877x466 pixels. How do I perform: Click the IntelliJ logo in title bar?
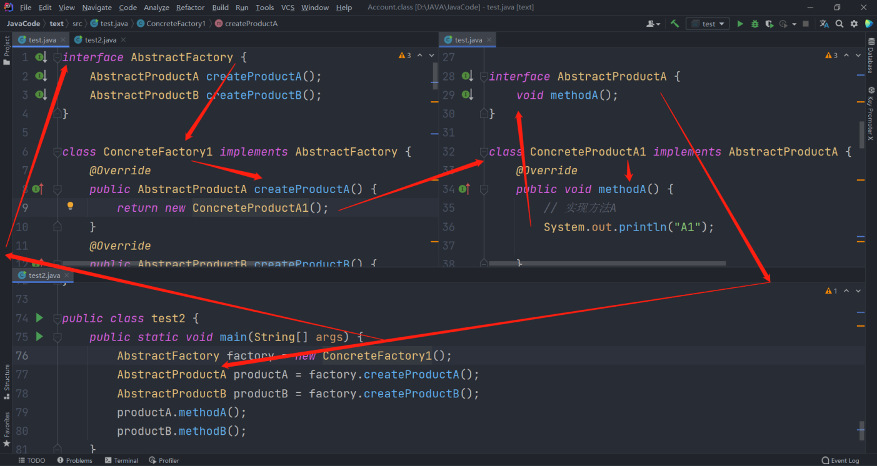click(x=9, y=7)
